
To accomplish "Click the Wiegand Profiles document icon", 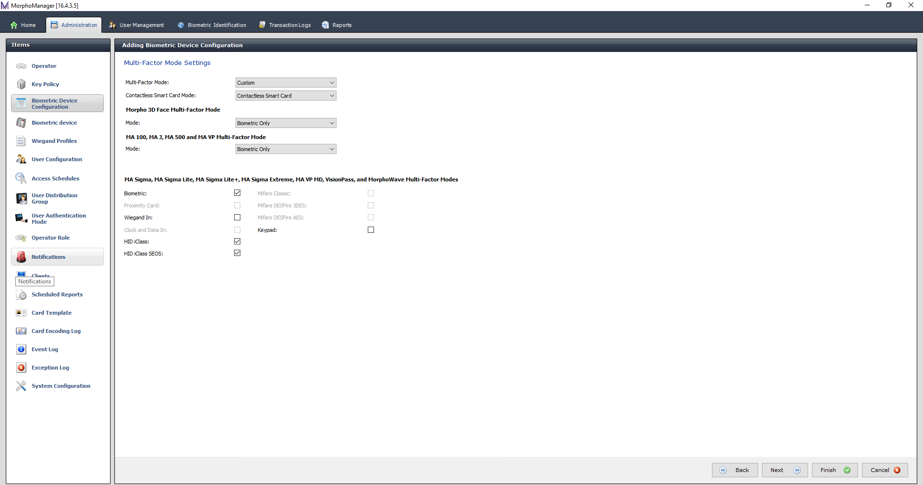I will click(21, 141).
